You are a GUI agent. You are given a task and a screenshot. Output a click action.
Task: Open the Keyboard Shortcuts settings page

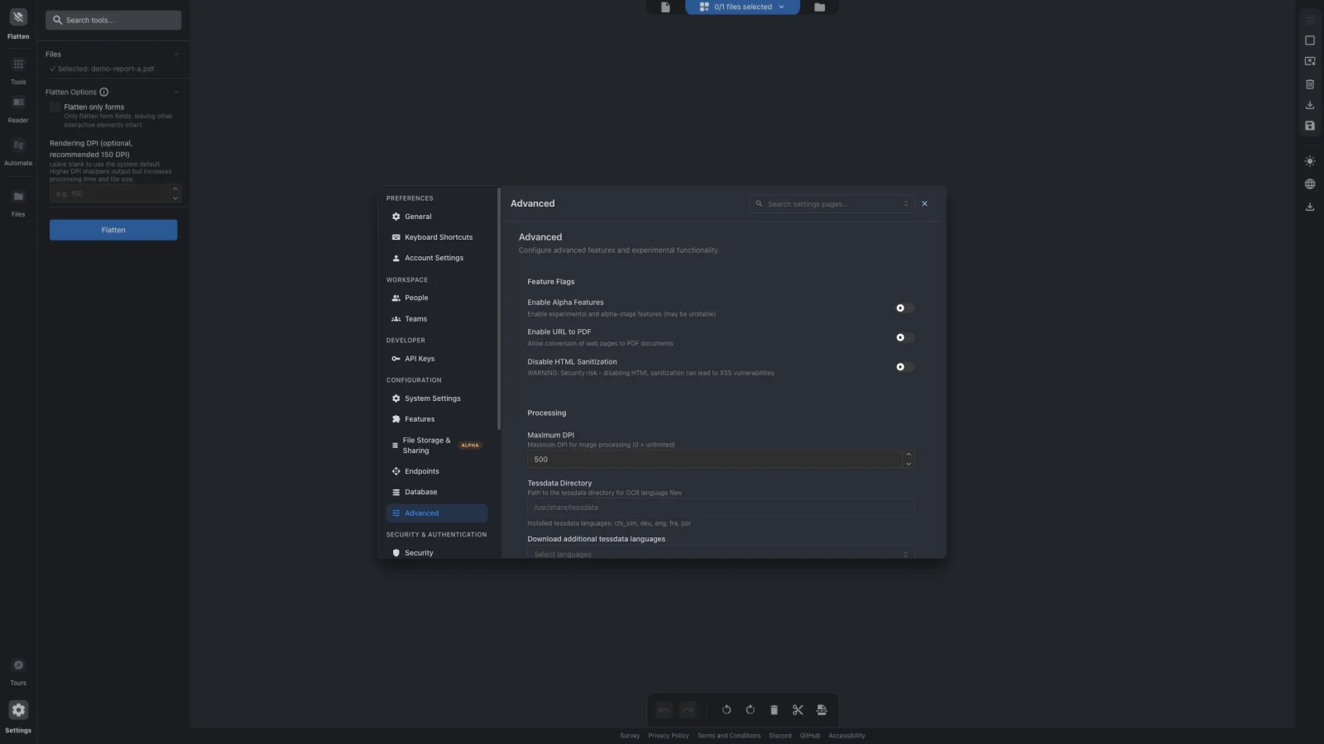tap(437, 237)
